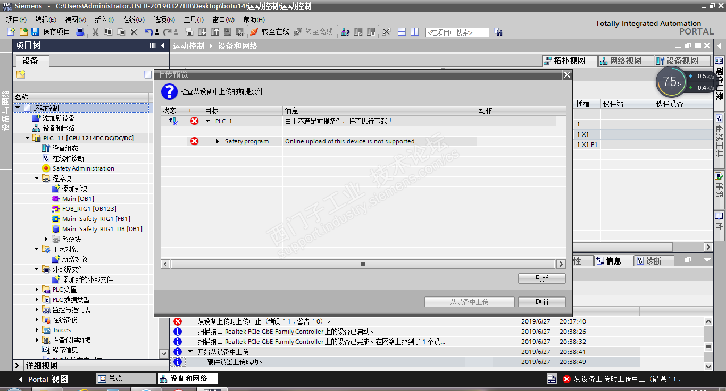This screenshot has height=391, width=726.
Task: Click the Main [OB1] block icon
Action: (x=55, y=199)
